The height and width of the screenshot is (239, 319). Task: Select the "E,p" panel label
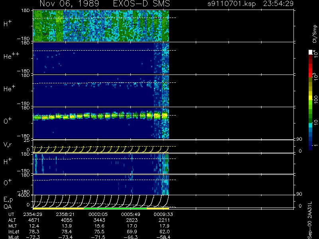pos(8,200)
